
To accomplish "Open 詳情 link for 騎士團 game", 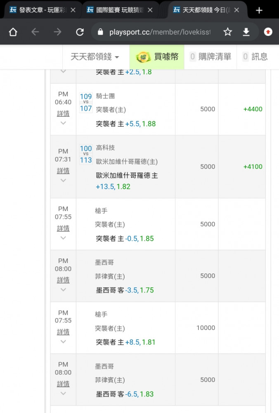I will coord(63,113).
